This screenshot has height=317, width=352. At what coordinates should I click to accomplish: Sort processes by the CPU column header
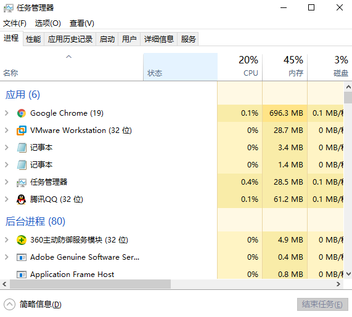pyautogui.click(x=240, y=67)
